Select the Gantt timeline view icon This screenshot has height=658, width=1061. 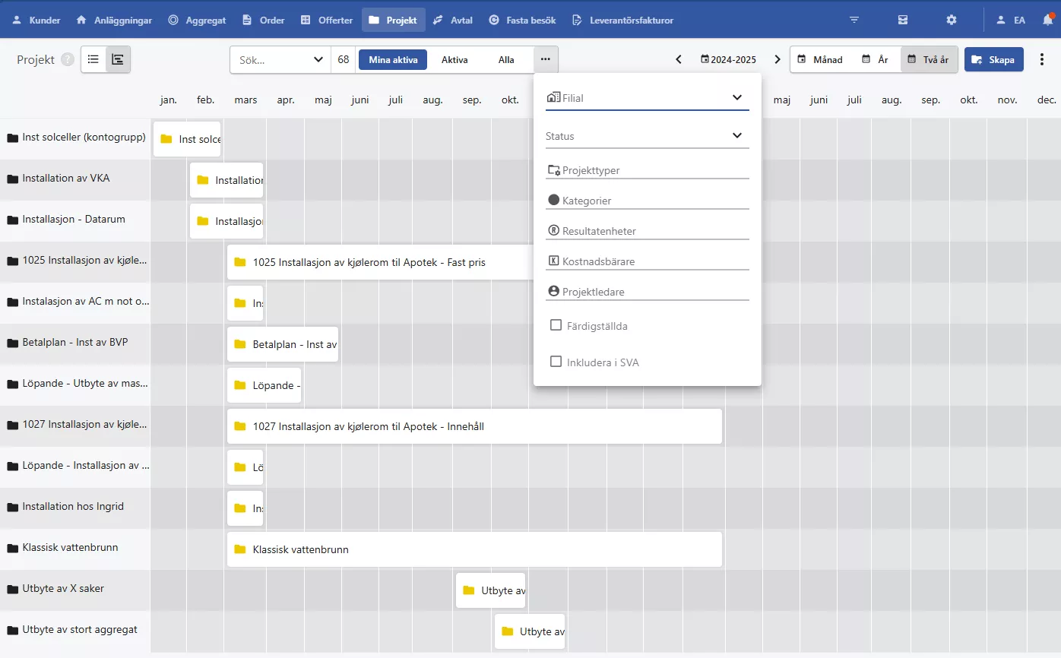point(118,59)
